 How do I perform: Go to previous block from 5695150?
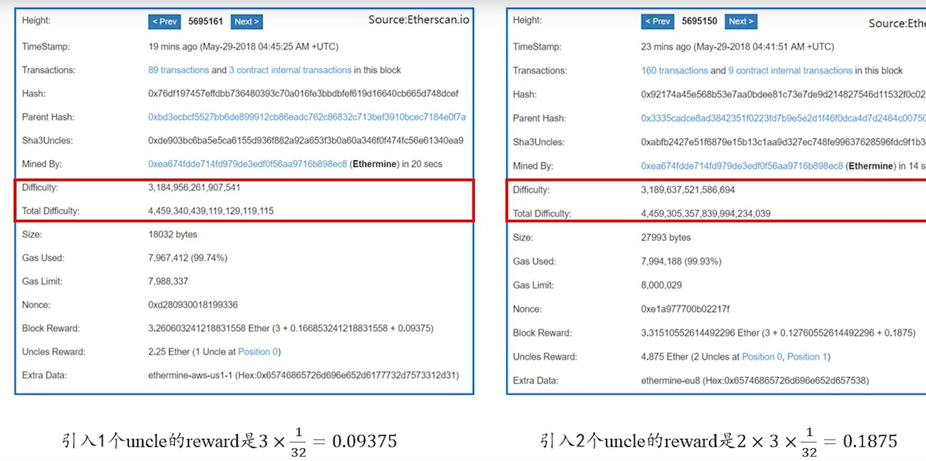coord(658,21)
